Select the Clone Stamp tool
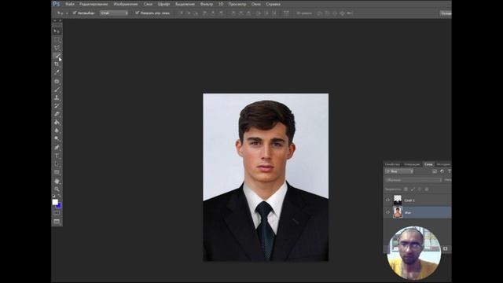Viewport: 503px width, 283px height. (x=57, y=97)
